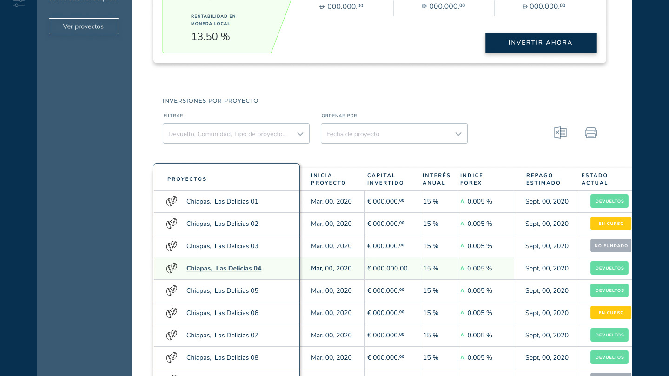Click En Curso badge for Las Delicias 02

[611, 224]
